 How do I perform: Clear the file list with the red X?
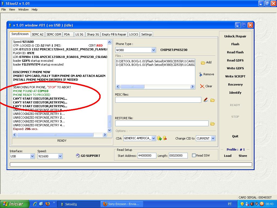pyautogui.click(x=206, y=86)
